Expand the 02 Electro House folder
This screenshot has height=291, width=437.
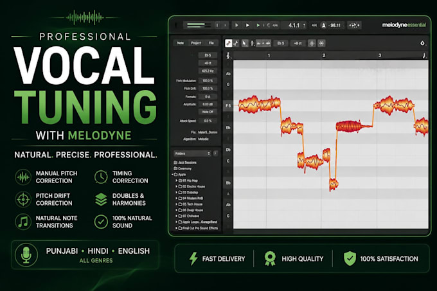(x=177, y=186)
